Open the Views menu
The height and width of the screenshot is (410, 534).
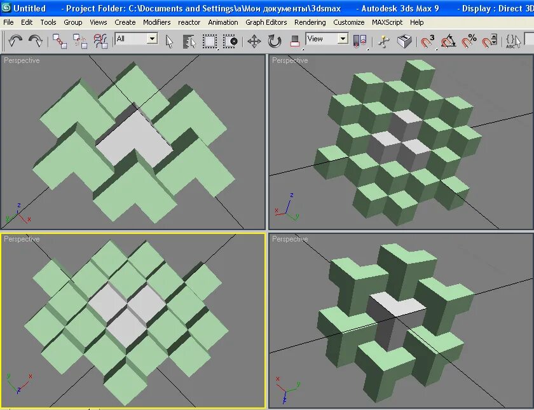98,22
